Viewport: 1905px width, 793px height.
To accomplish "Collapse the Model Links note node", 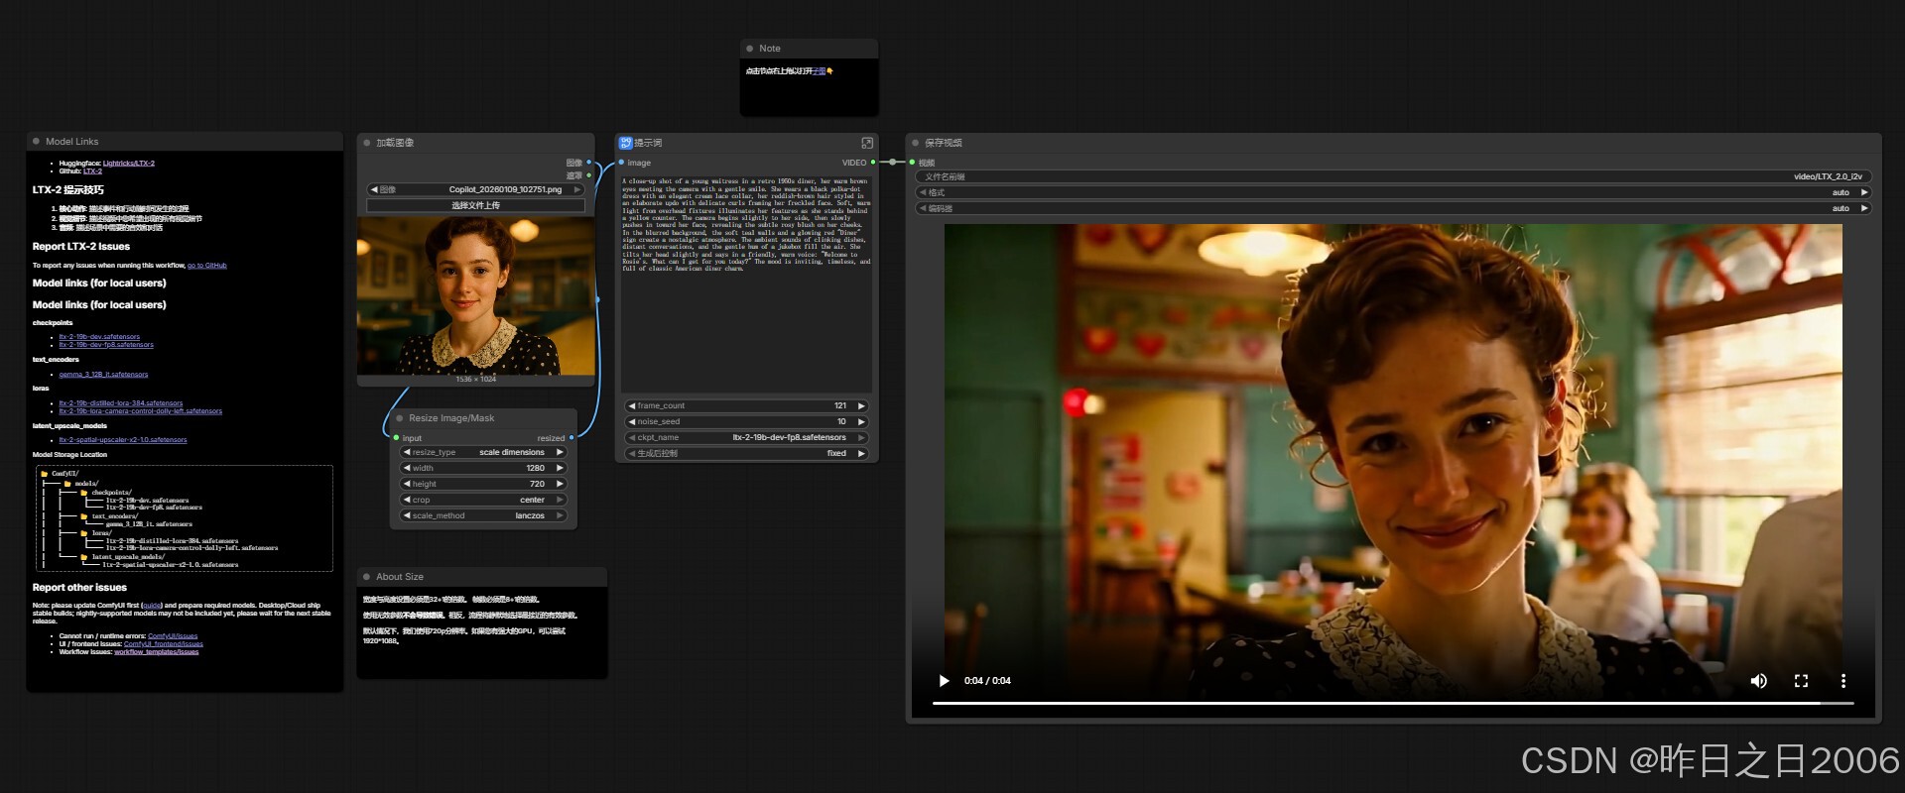I will click(37, 142).
